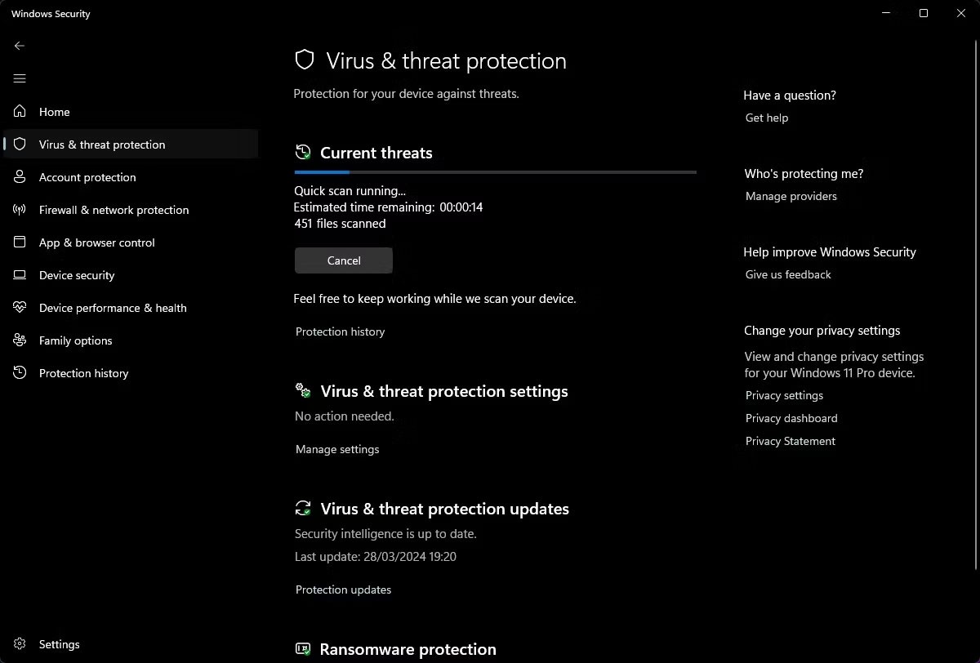Select Home in the navigation pane
Viewport: 980px width, 663px height.
[x=54, y=112]
